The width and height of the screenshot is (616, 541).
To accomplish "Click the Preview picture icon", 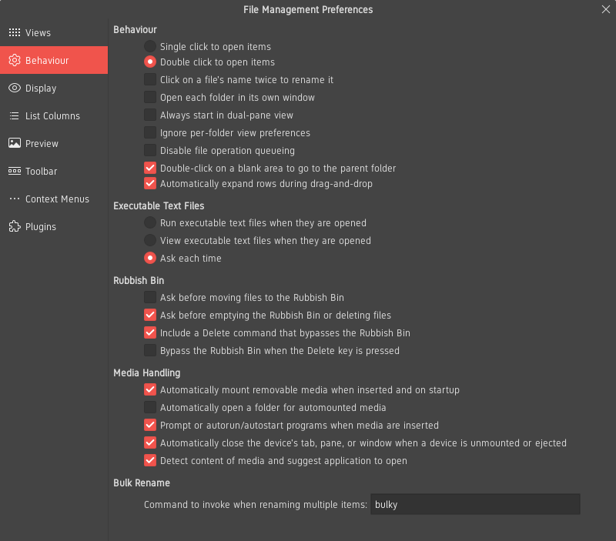I will coord(15,143).
